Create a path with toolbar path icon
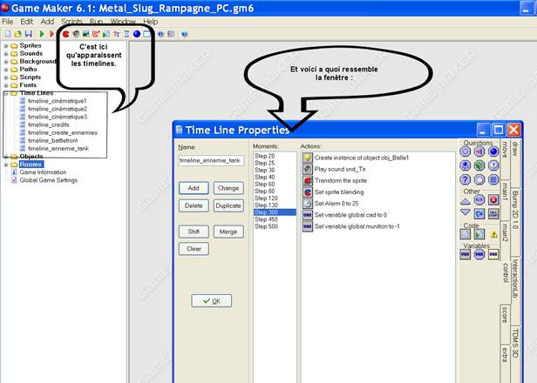The width and height of the screenshot is (537, 383). click(96, 34)
